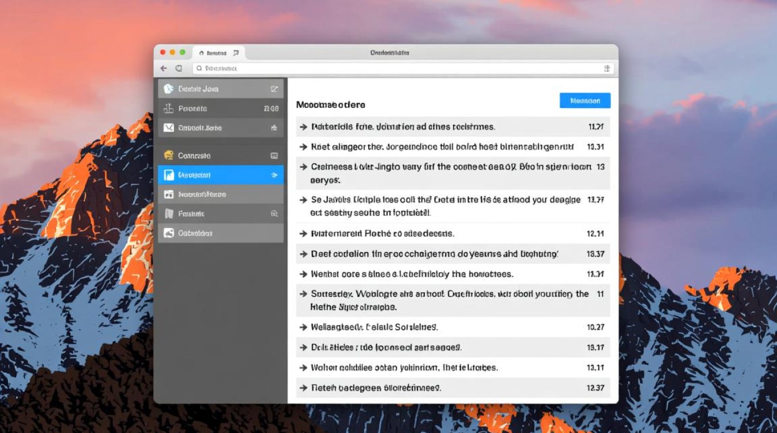The height and width of the screenshot is (433, 777).
Task: Click inside the address bar field
Action: tap(399, 68)
